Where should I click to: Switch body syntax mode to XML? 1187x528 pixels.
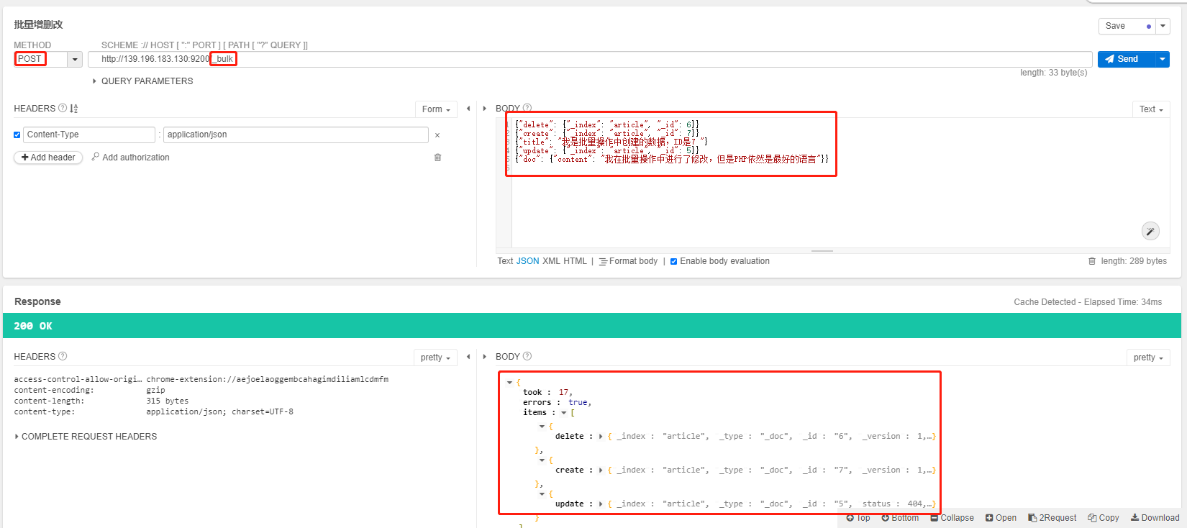click(x=551, y=261)
